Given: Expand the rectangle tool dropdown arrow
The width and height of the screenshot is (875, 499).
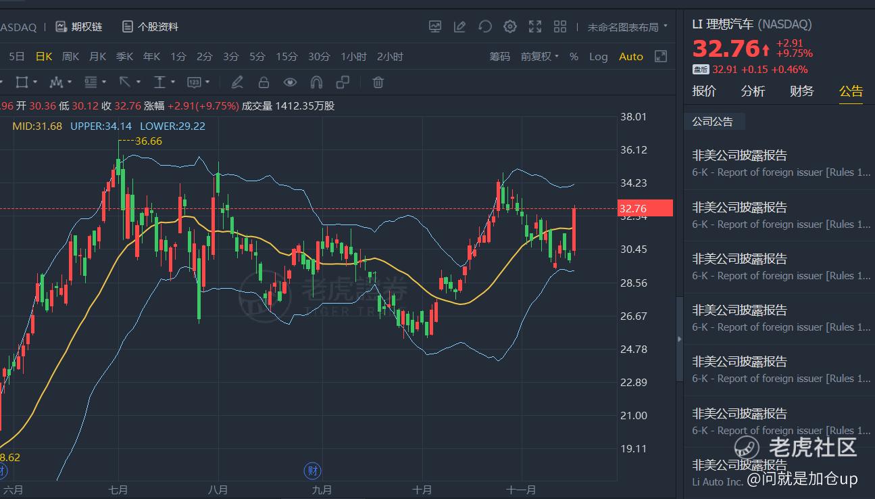Looking at the screenshot, I should [x=34, y=82].
